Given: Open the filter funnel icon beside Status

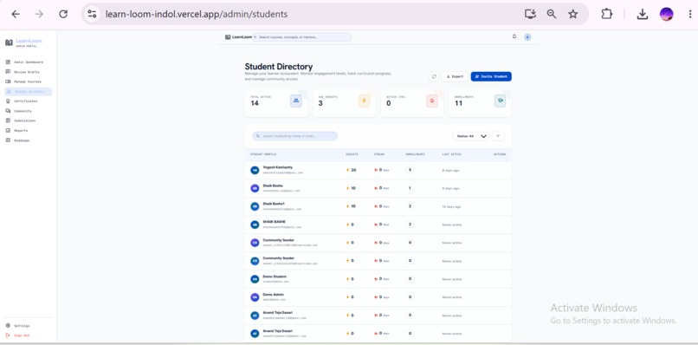Looking at the screenshot, I should pyautogui.click(x=498, y=136).
